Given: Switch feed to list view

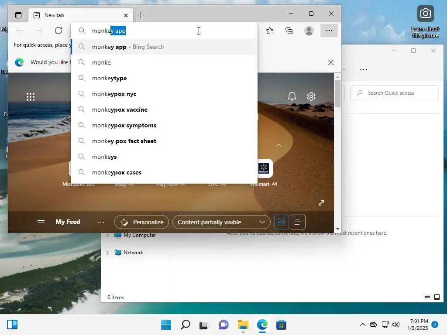Looking at the screenshot, I should [298, 222].
